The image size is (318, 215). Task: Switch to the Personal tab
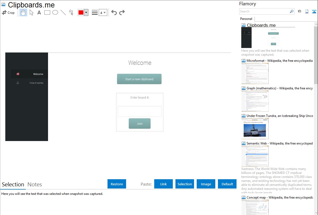click(x=246, y=19)
